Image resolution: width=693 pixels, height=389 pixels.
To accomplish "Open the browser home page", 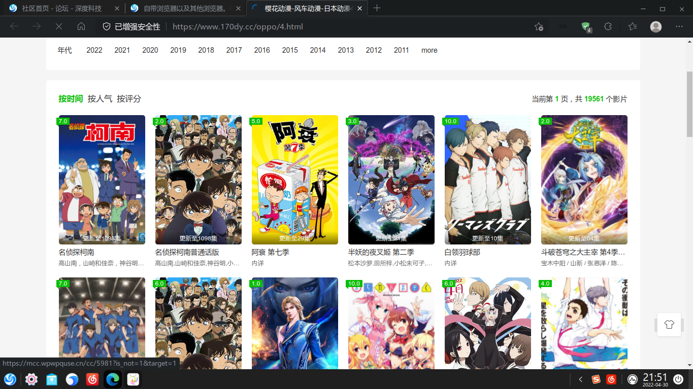I will (81, 26).
